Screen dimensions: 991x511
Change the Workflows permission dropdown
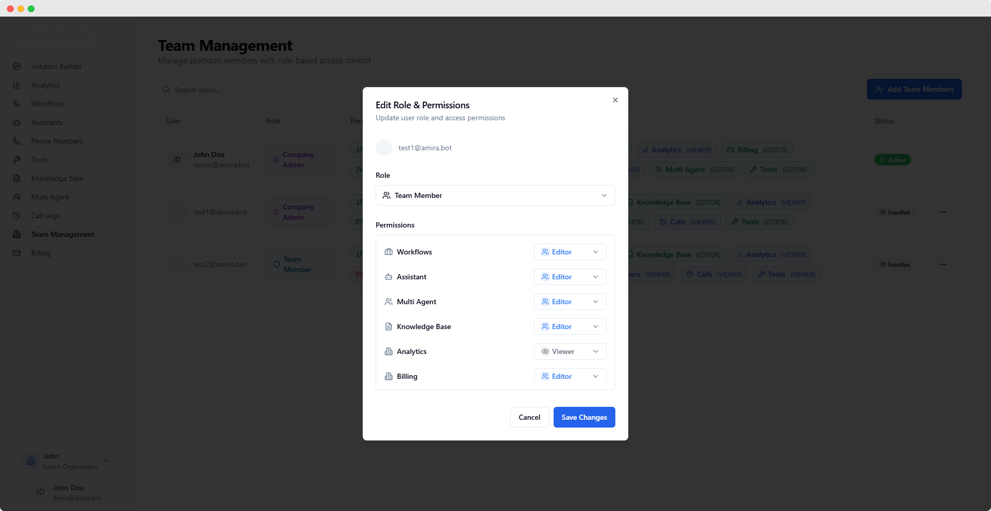coord(569,251)
